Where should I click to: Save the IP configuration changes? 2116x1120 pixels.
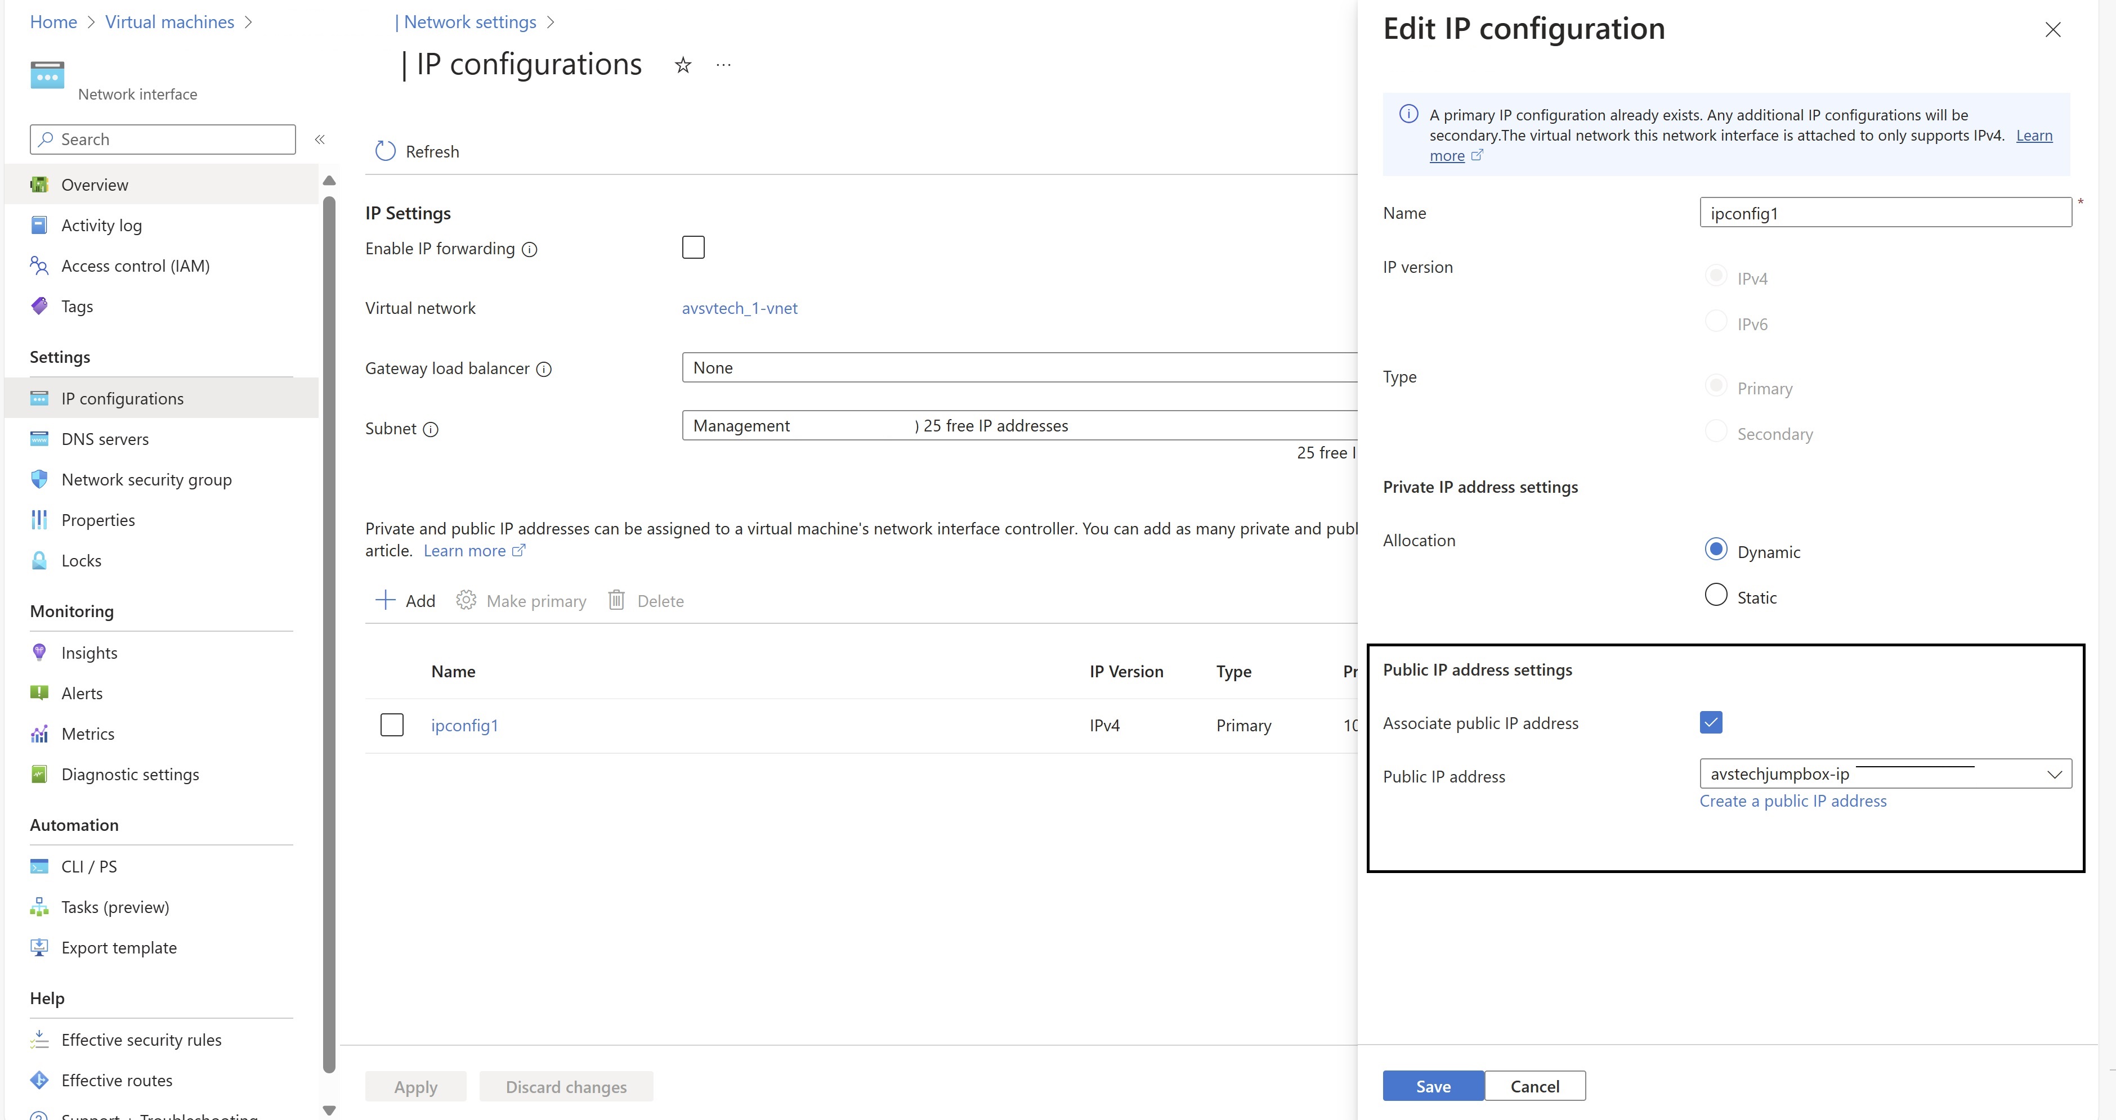(x=1433, y=1086)
